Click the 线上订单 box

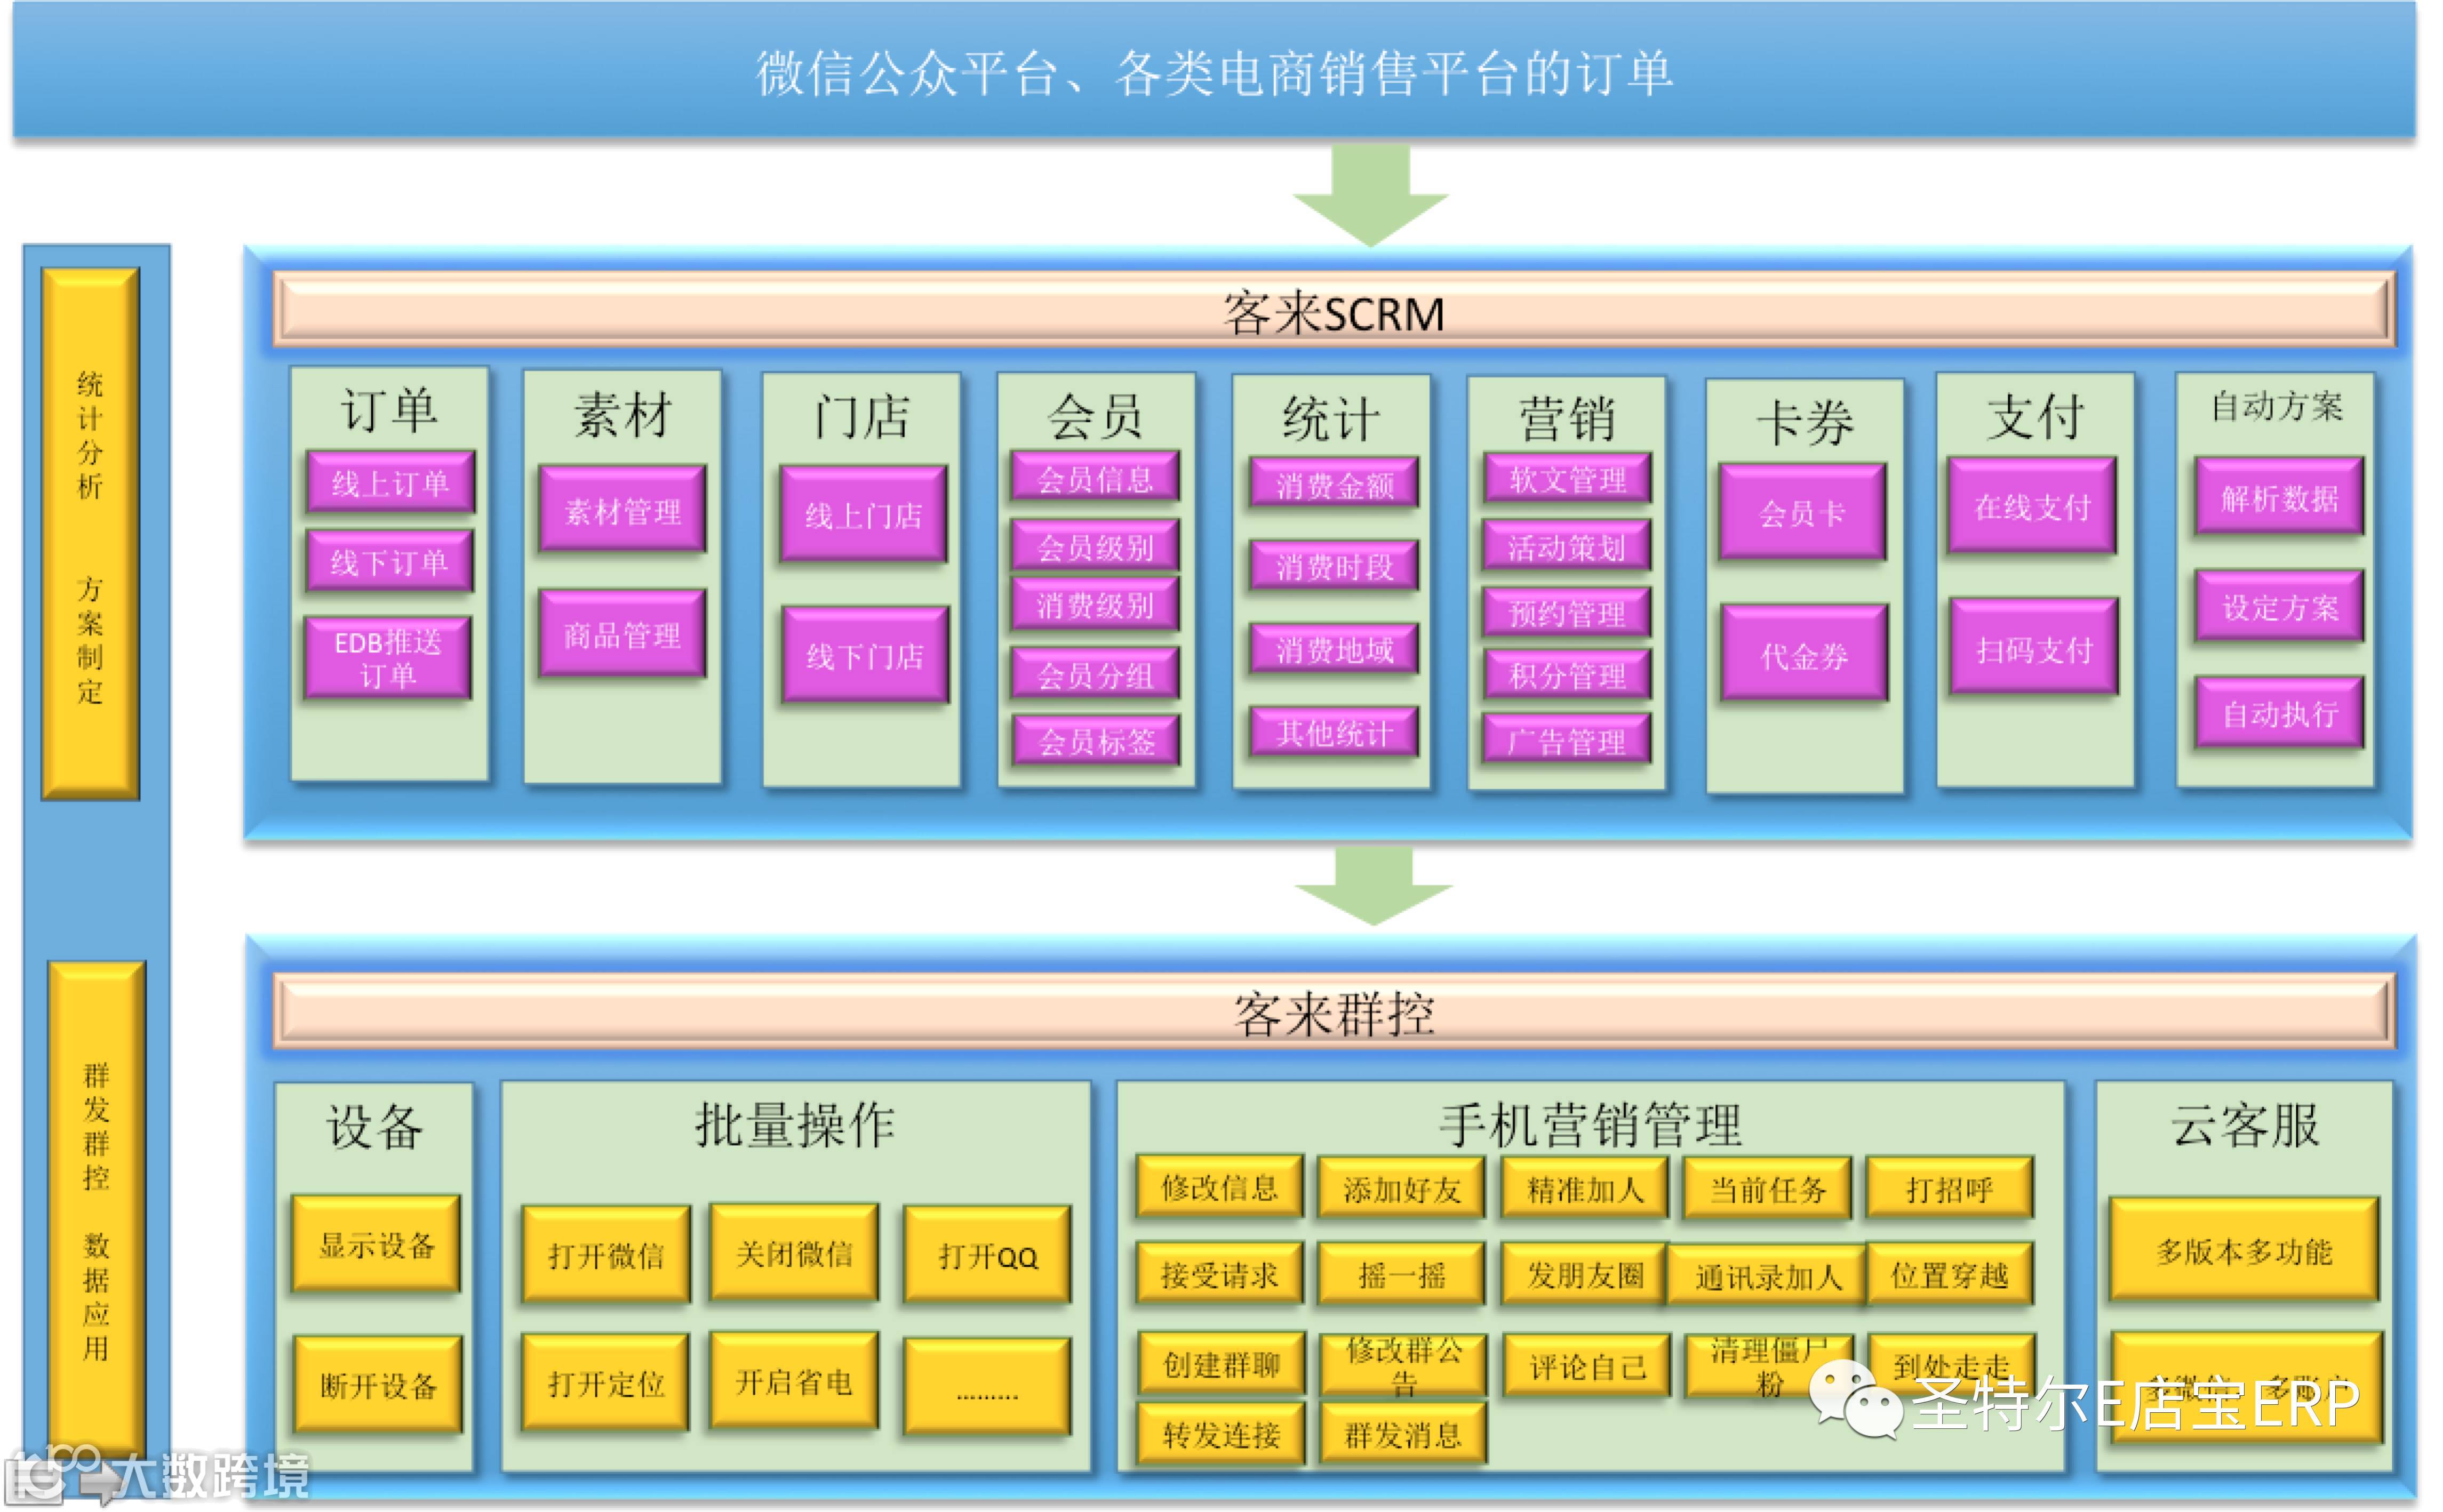[x=390, y=483]
